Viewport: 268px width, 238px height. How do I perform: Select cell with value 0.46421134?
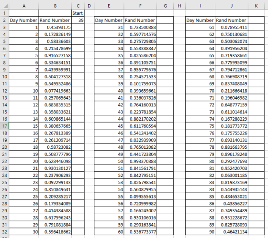point(232,232)
